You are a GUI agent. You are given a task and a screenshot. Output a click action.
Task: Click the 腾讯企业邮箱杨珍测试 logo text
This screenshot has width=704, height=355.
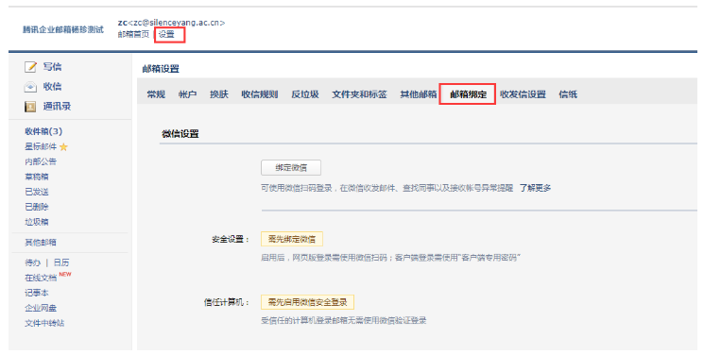(x=63, y=29)
